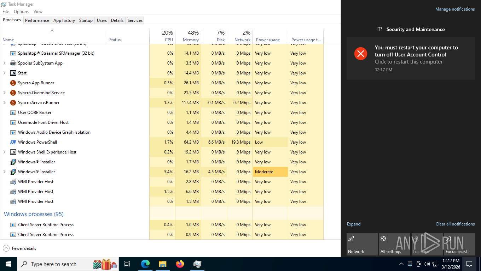Open Microsoft Edge from the taskbar
Viewport: 481px width, 271px height.
(x=145, y=264)
